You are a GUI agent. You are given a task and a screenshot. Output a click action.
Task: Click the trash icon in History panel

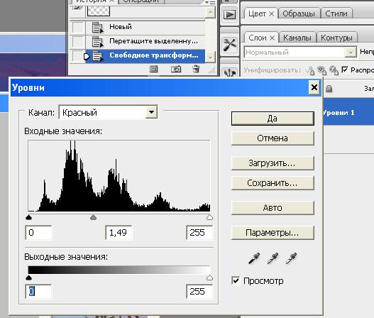(196, 69)
